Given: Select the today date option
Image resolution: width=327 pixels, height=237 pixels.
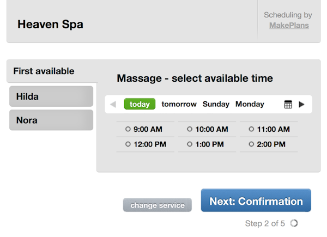Looking at the screenshot, I should [x=140, y=104].
